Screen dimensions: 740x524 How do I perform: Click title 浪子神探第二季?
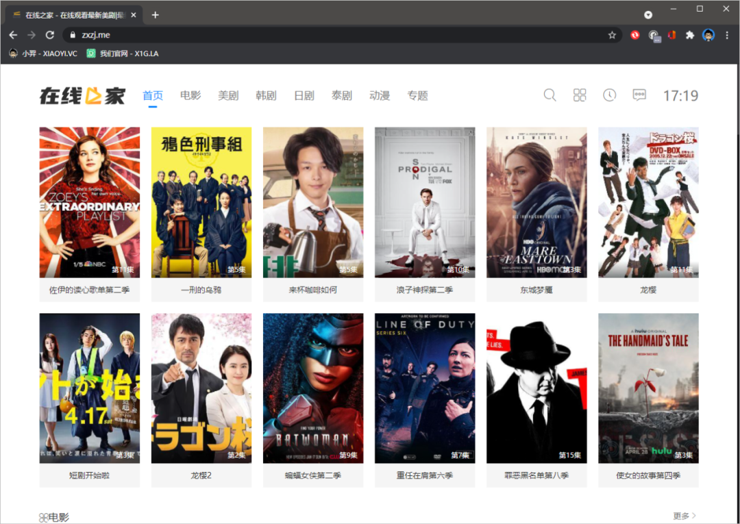pyautogui.click(x=425, y=290)
